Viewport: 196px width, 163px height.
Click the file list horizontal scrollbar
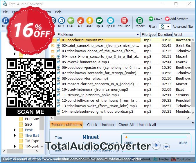(78, 118)
